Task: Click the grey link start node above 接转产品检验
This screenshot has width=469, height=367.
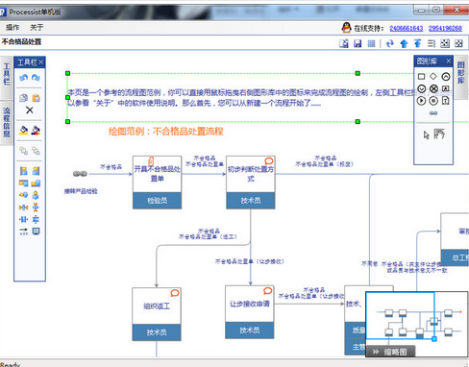Action: click(80, 174)
